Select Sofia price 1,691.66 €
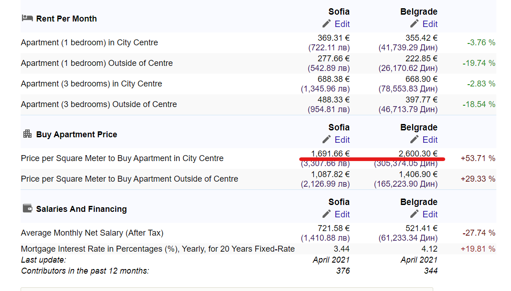Screen dimensions: 511x291 [x=330, y=153]
